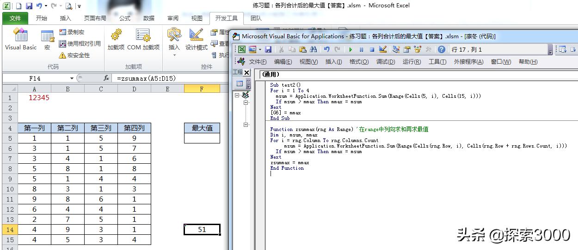578x250 pixels.
Task: Open VBA 调试(D) menu
Action: (x=386, y=62)
